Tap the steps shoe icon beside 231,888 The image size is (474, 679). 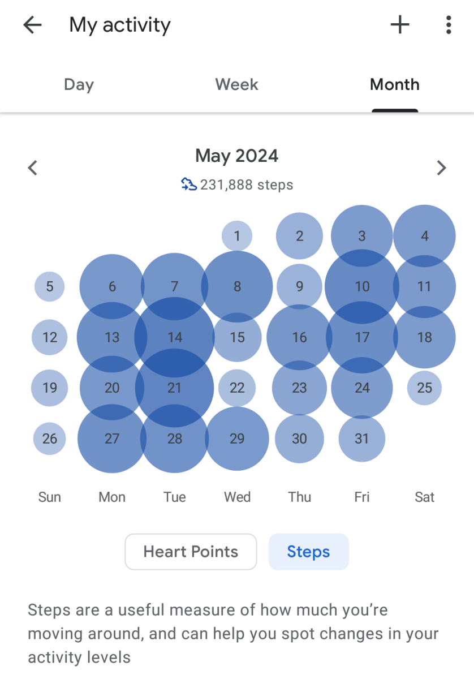[x=189, y=184]
